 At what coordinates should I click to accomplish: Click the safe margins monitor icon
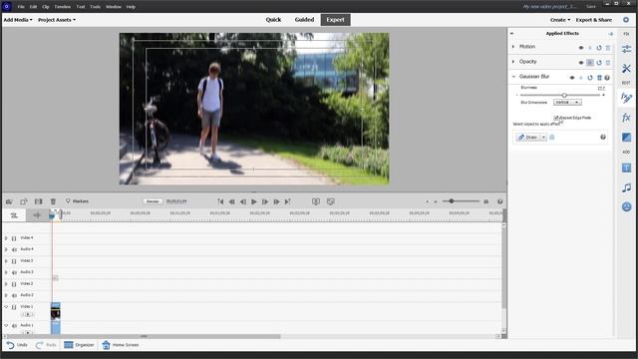tap(316, 201)
